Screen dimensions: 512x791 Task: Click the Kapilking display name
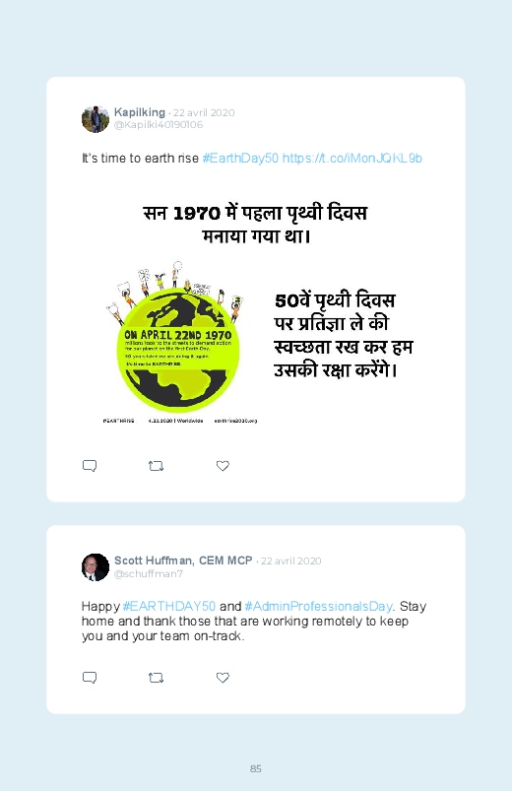coord(140,112)
